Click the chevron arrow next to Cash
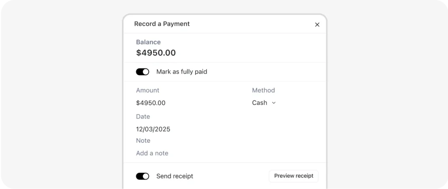448x189 pixels. (x=273, y=103)
